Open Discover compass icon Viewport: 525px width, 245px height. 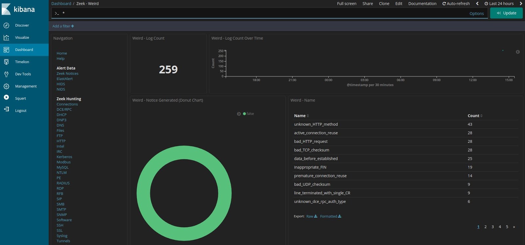point(6,25)
